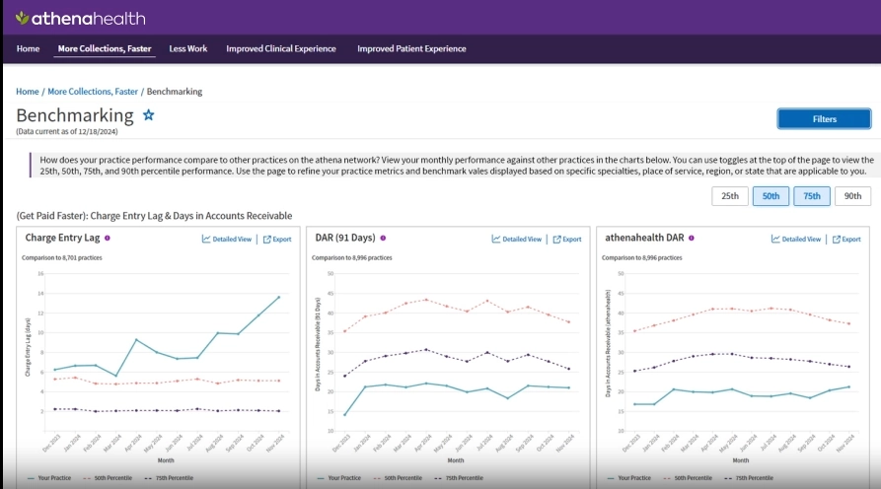The width and height of the screenshot is (881, 489).
Task: Toggle Your Practice legend in DAR (91 Days)
Action: [339, 478]
